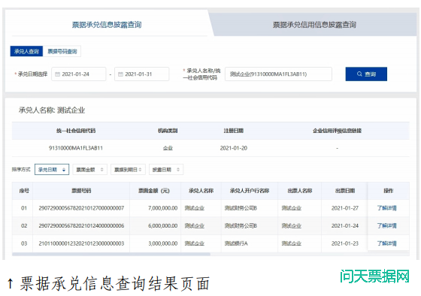Viewport: 421px width, 296px height.
Task: Sort by 票面金额
Action: tap(89, 170)
